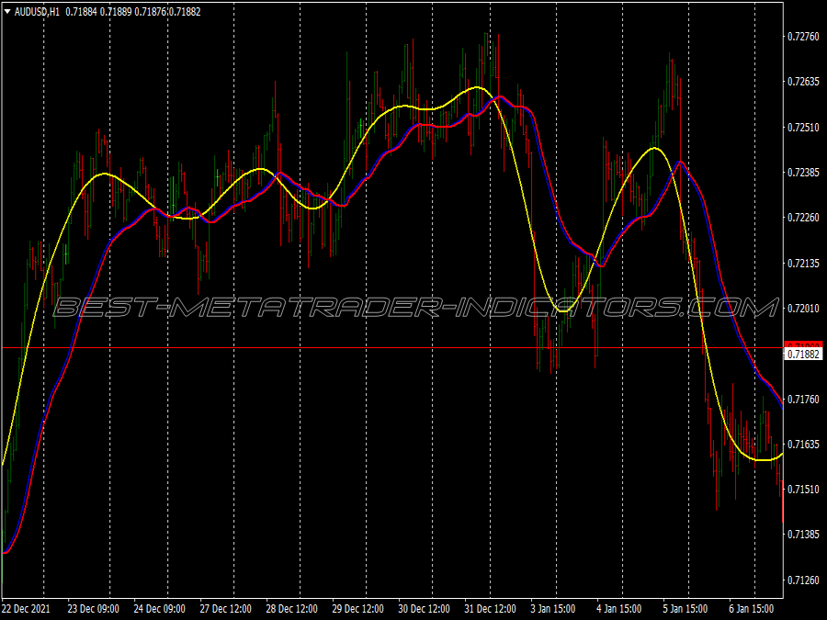
Task: Click the 0.71635 price axis label
Action: pos(803,445)
